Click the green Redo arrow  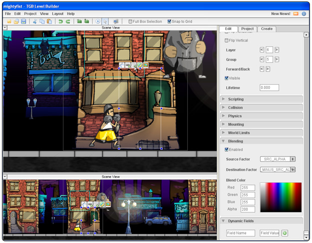click(x=68, y=21)
